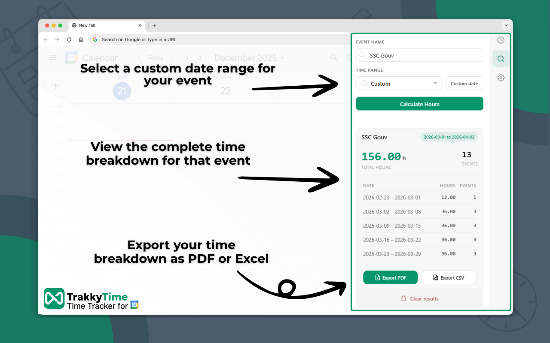Go to next period in Calendar
The height and width of the screenshot is (343, 550).
(200, 57)
